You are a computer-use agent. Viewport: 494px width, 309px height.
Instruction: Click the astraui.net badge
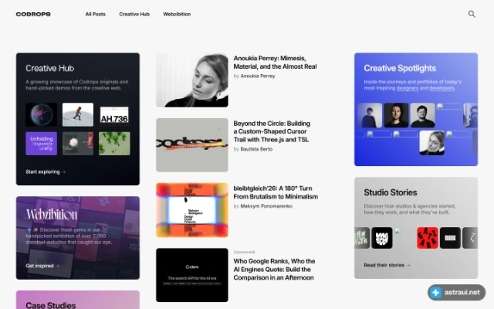click(456, 292)
